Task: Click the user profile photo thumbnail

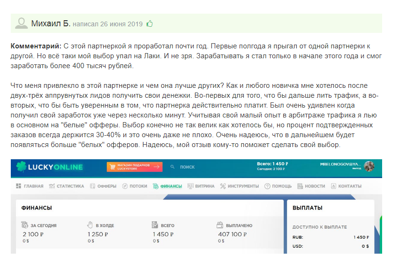Action: coord(369,166)
